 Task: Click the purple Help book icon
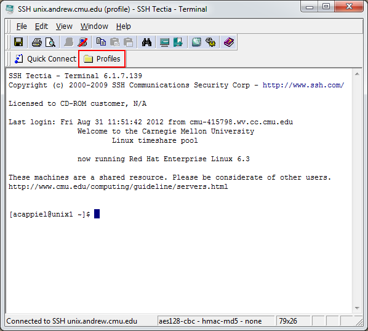pyautogui.click(x=229, y=42)
